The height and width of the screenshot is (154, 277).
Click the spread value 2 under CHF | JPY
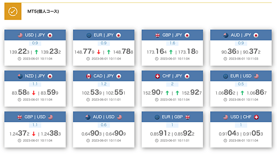click(172, 84)
